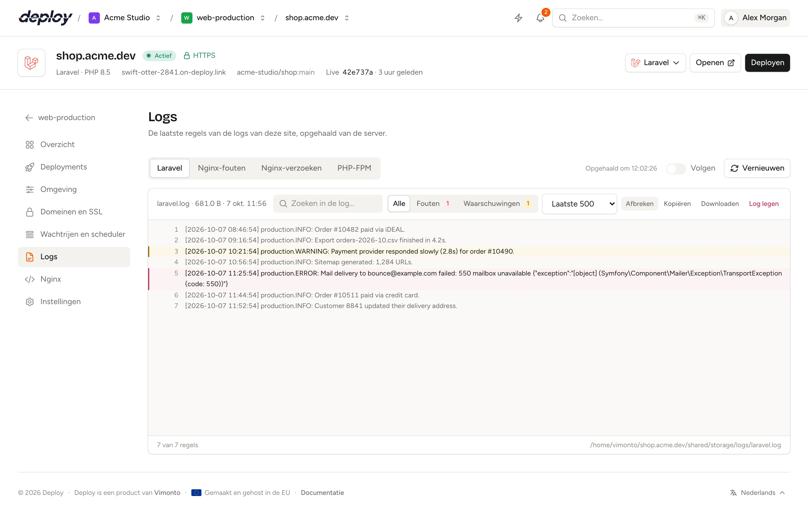Open Wachtrijen en scheduler page
This screenshot has width=808, height=505.
pyautogui.click(x=74, y=234)
